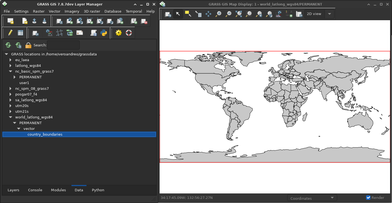This screenshot has width=392, height=203.
Task: Expand the eu_laea location
Action: pos(10,60)
